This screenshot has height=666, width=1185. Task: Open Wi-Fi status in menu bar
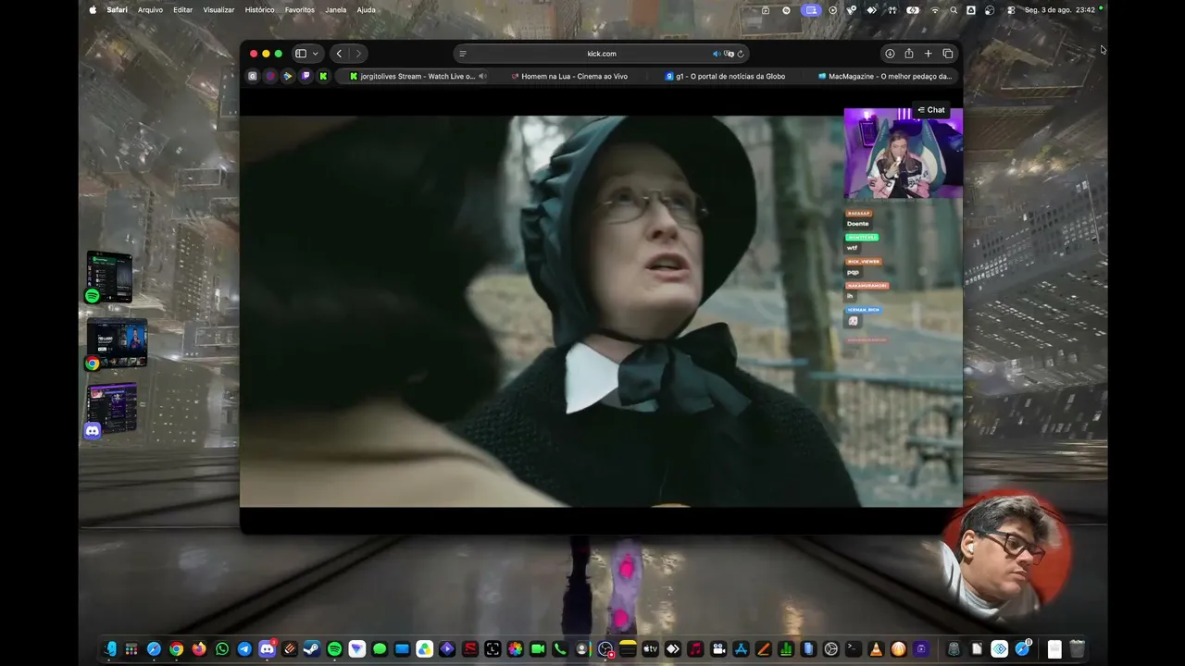[935, 10]
